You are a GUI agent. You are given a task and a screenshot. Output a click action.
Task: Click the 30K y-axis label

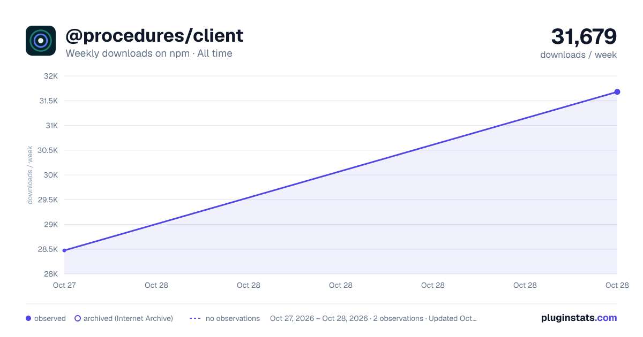click(51, 175)
